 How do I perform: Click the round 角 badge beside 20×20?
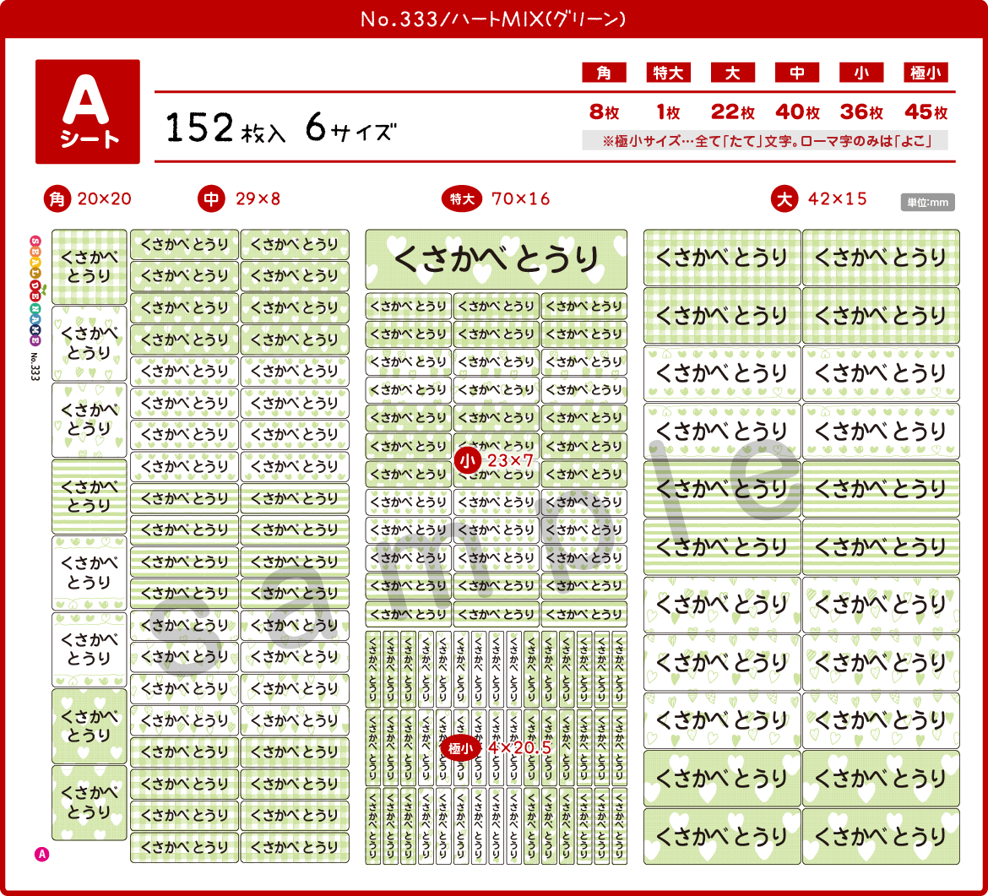57,199
